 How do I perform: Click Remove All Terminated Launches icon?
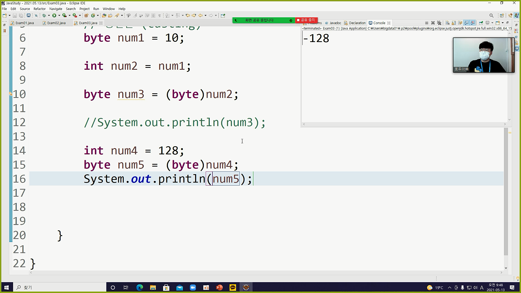coord(439,23)
